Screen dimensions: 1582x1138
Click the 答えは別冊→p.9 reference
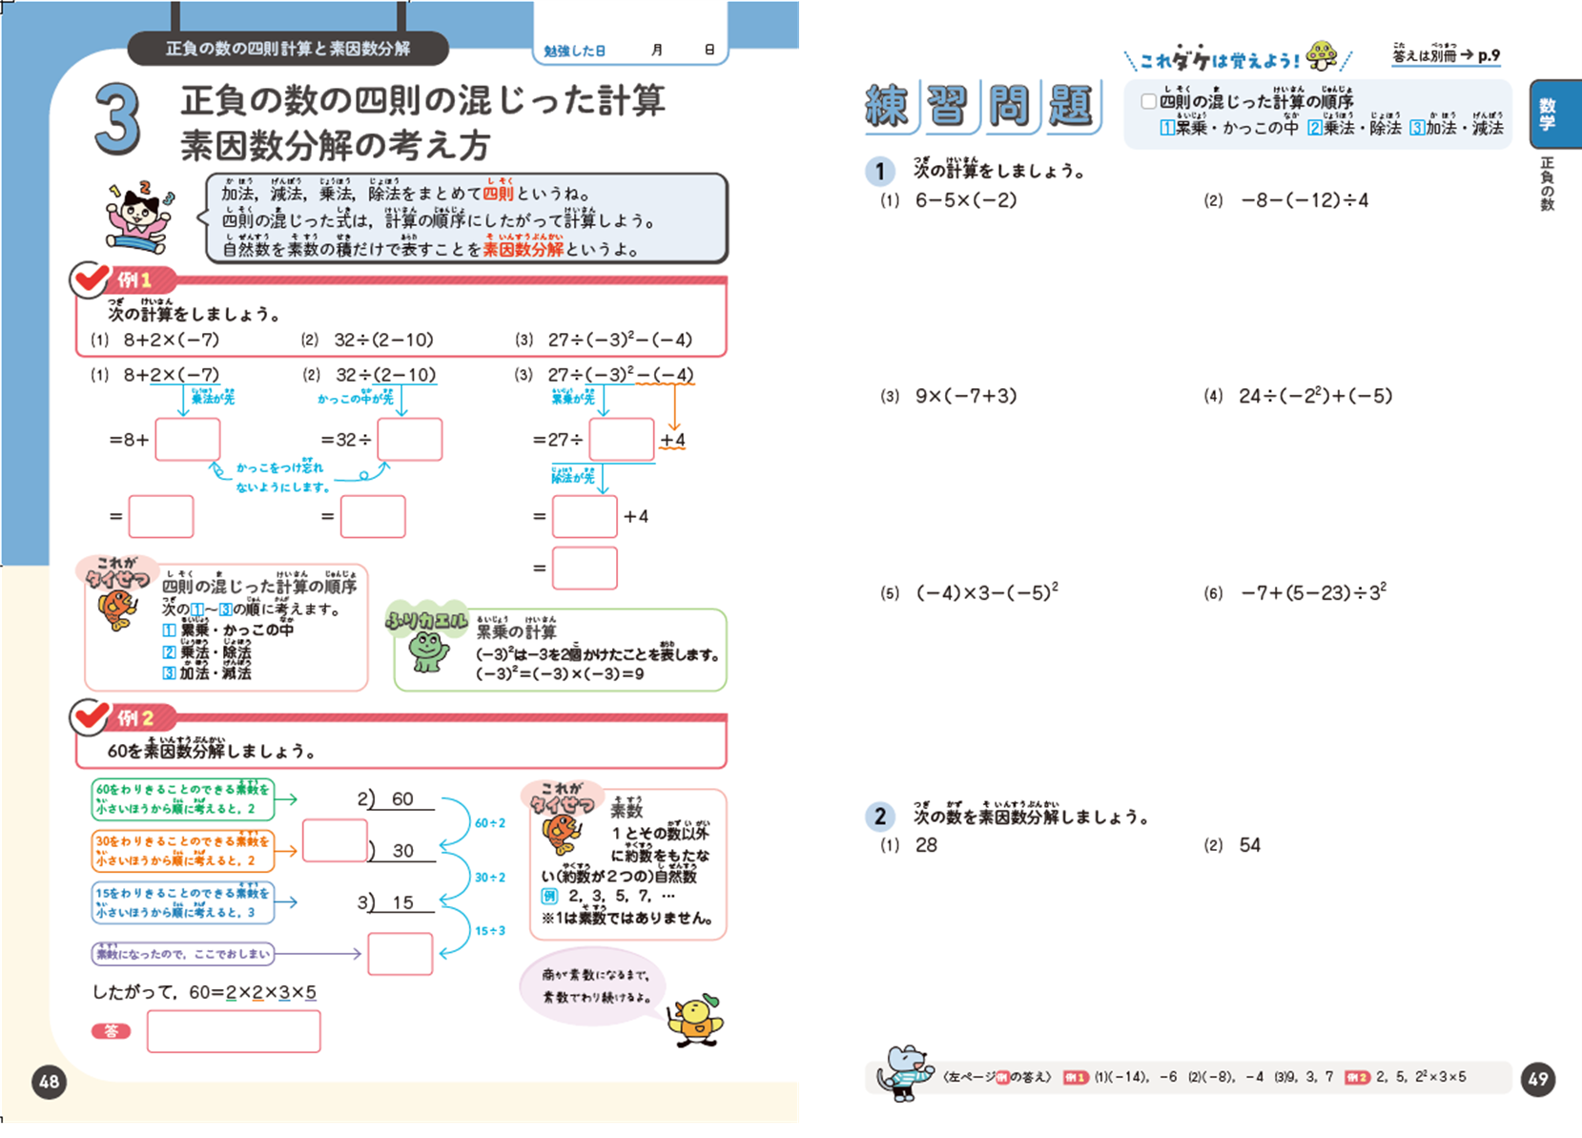[x=1447, y=54]
